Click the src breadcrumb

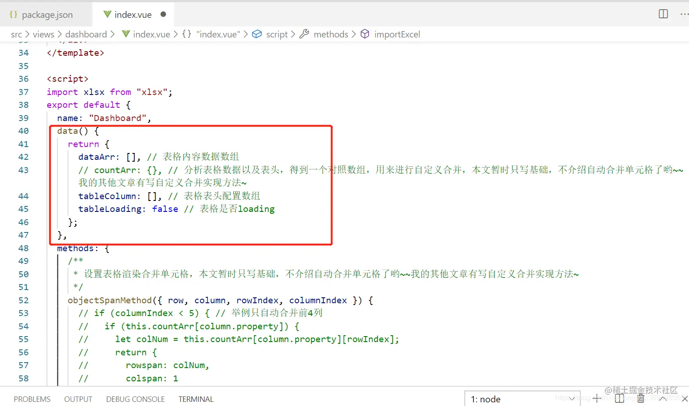16,34
